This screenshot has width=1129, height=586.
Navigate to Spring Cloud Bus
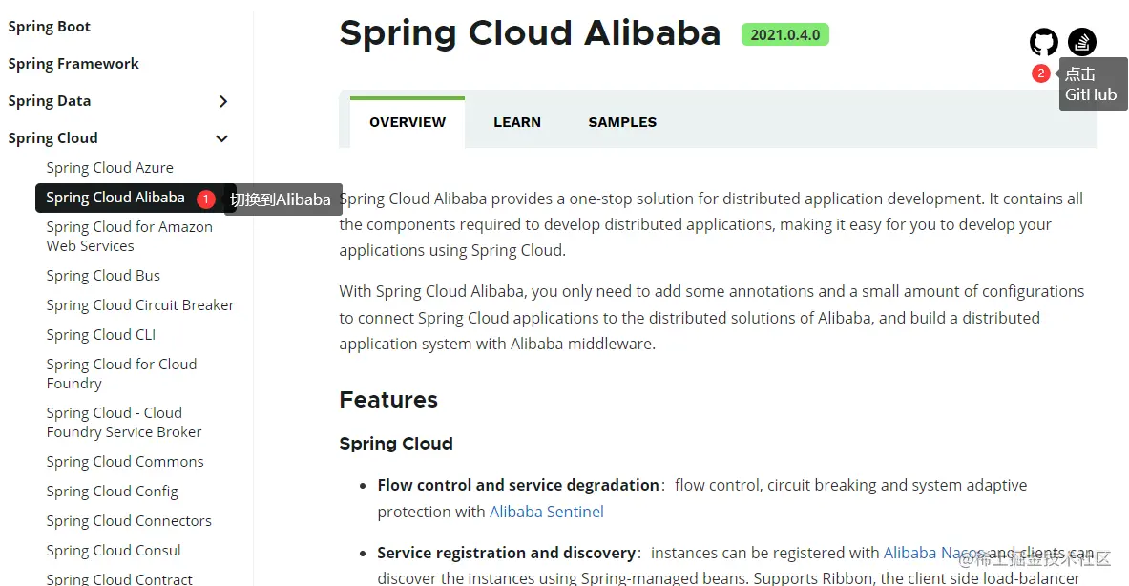point(103,276)
